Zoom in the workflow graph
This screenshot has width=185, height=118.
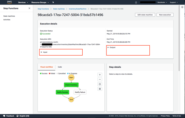100,74
